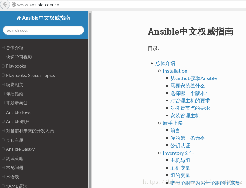
Task: Open 对当前和未来的开发人员 sidebar entry
Action: pyautogui.click(x=30, y=131)
